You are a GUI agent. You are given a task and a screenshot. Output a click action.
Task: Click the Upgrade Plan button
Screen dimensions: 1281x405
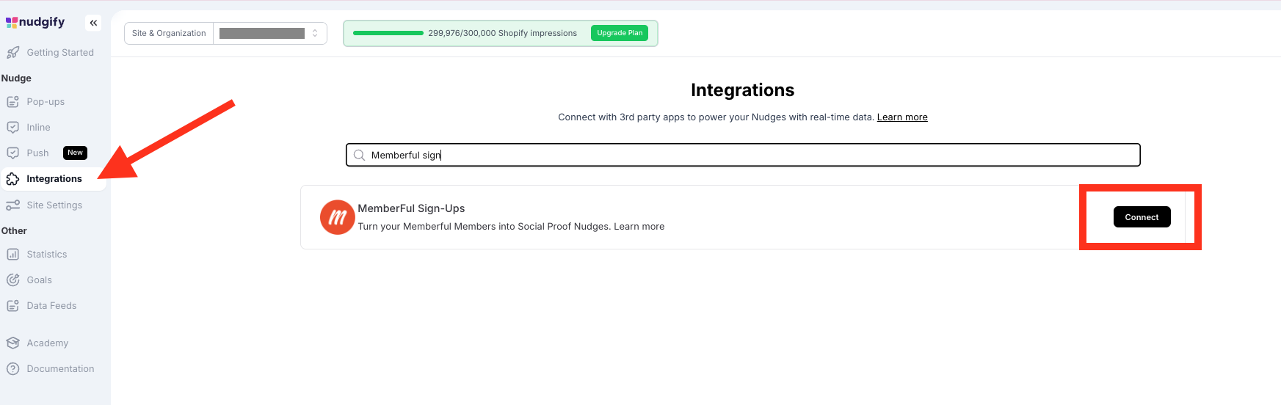point(620,33)
